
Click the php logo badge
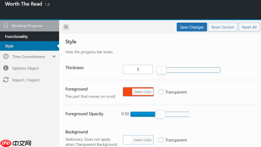click(x=6, y=143)
